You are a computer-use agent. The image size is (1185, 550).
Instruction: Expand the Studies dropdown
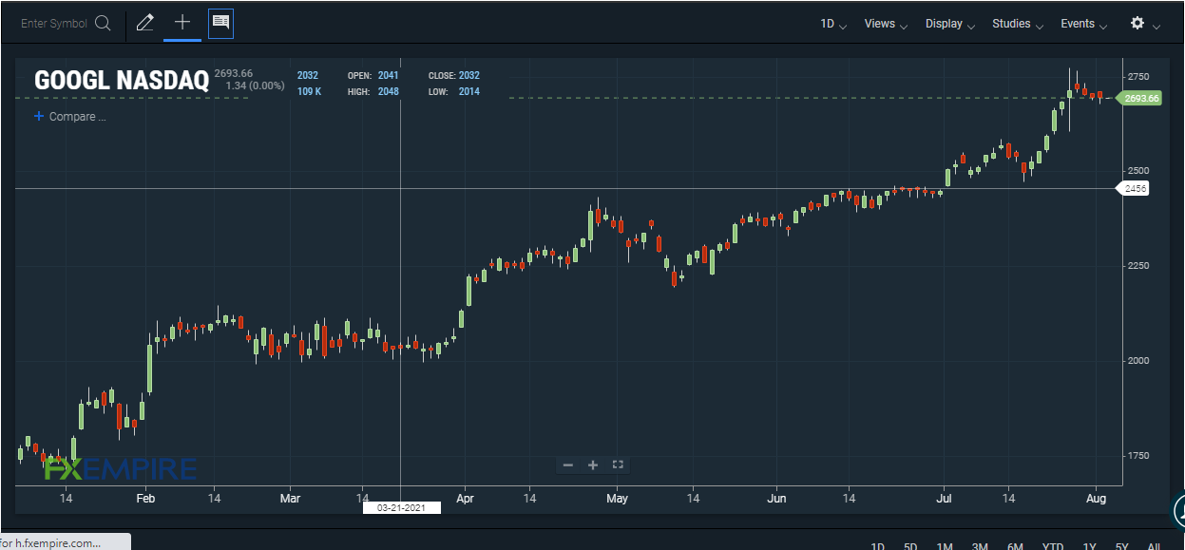[x=1018, y=24]
